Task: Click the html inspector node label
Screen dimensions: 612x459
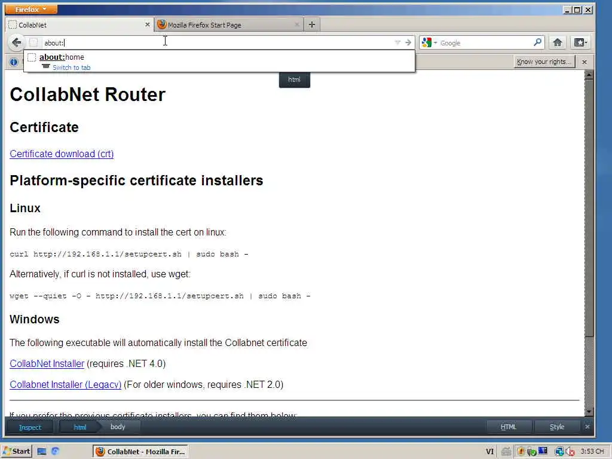Action: click(294, 79)
